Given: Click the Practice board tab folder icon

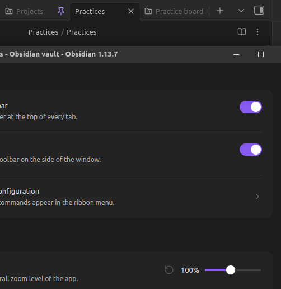Looking at the screenshot, I should (x=148, y=11).
